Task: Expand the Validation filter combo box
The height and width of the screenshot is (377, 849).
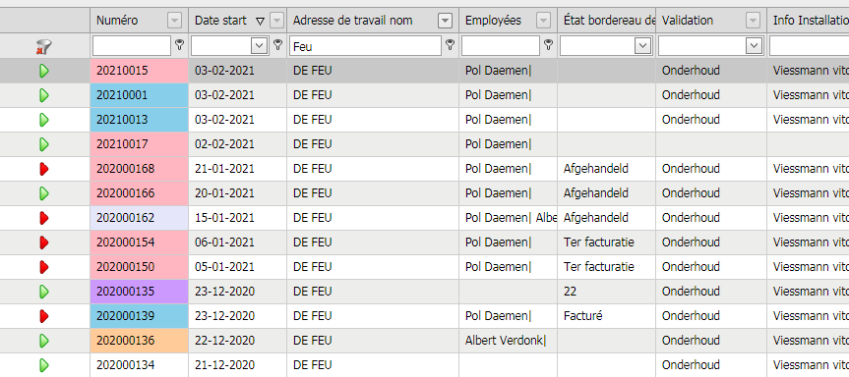Action: (x=754, y=46)
